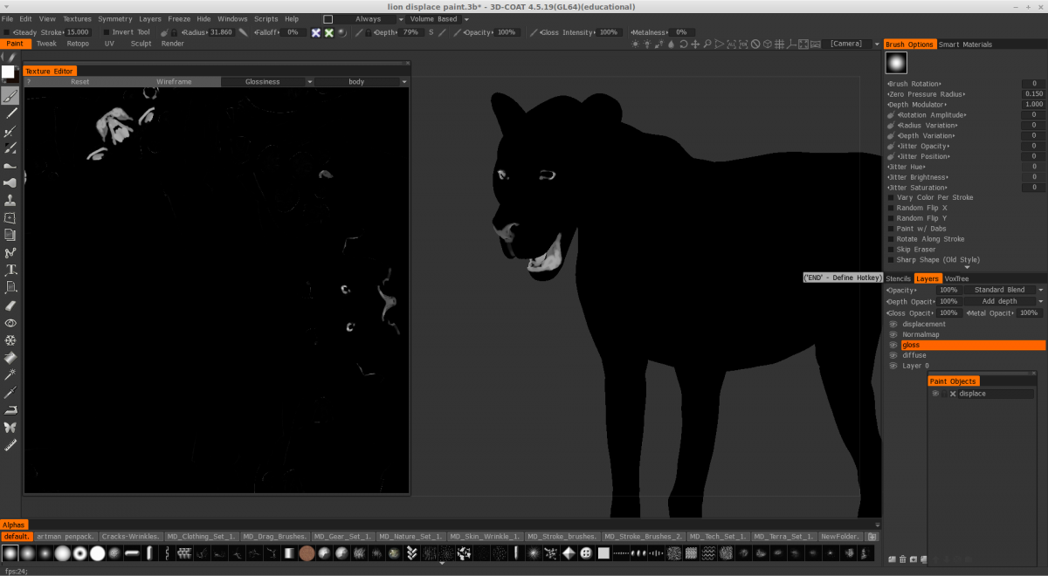The image size is (1048, 576).
Task: Check the Random Flip X option
Action: coord(891,208)
